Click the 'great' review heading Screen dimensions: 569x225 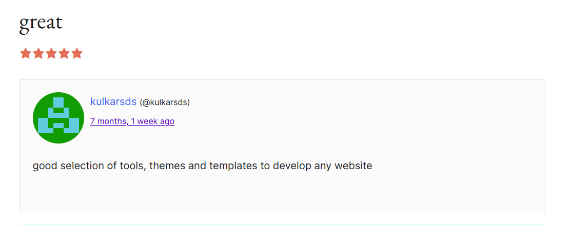click(x=41, y=23)
